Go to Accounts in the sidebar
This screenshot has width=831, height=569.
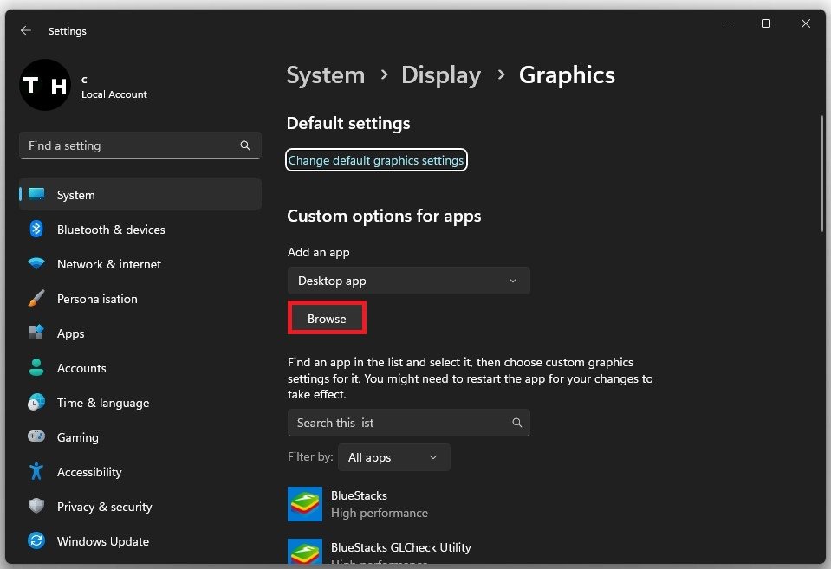click(x=81, y=368)
